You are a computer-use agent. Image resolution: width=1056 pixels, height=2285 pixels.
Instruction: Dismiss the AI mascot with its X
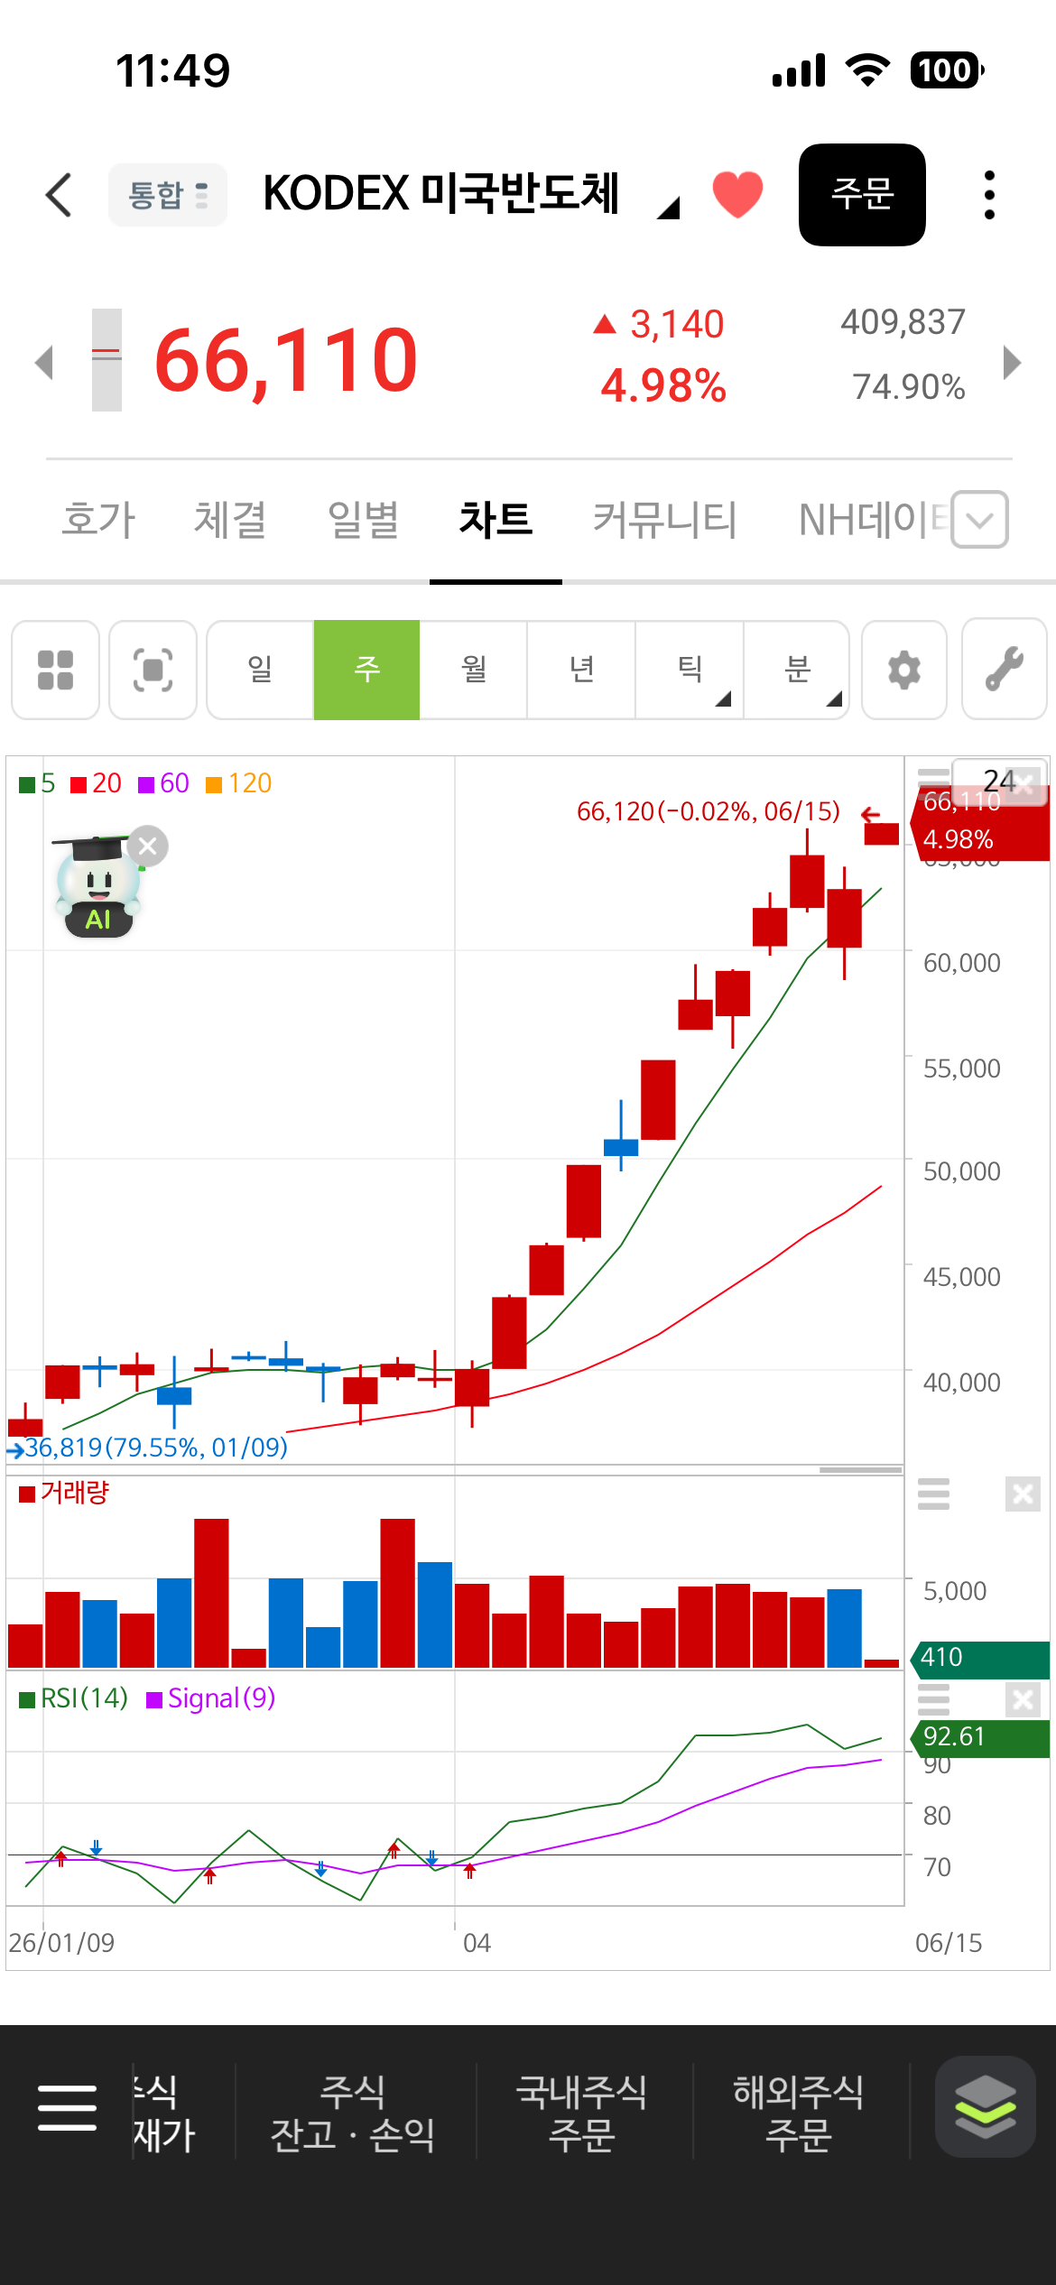coord(148,846)
